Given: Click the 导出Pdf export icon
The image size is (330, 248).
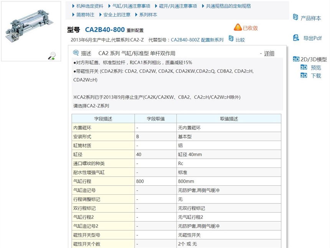Looking at the screenshot, I should click(x=296, y=38).
